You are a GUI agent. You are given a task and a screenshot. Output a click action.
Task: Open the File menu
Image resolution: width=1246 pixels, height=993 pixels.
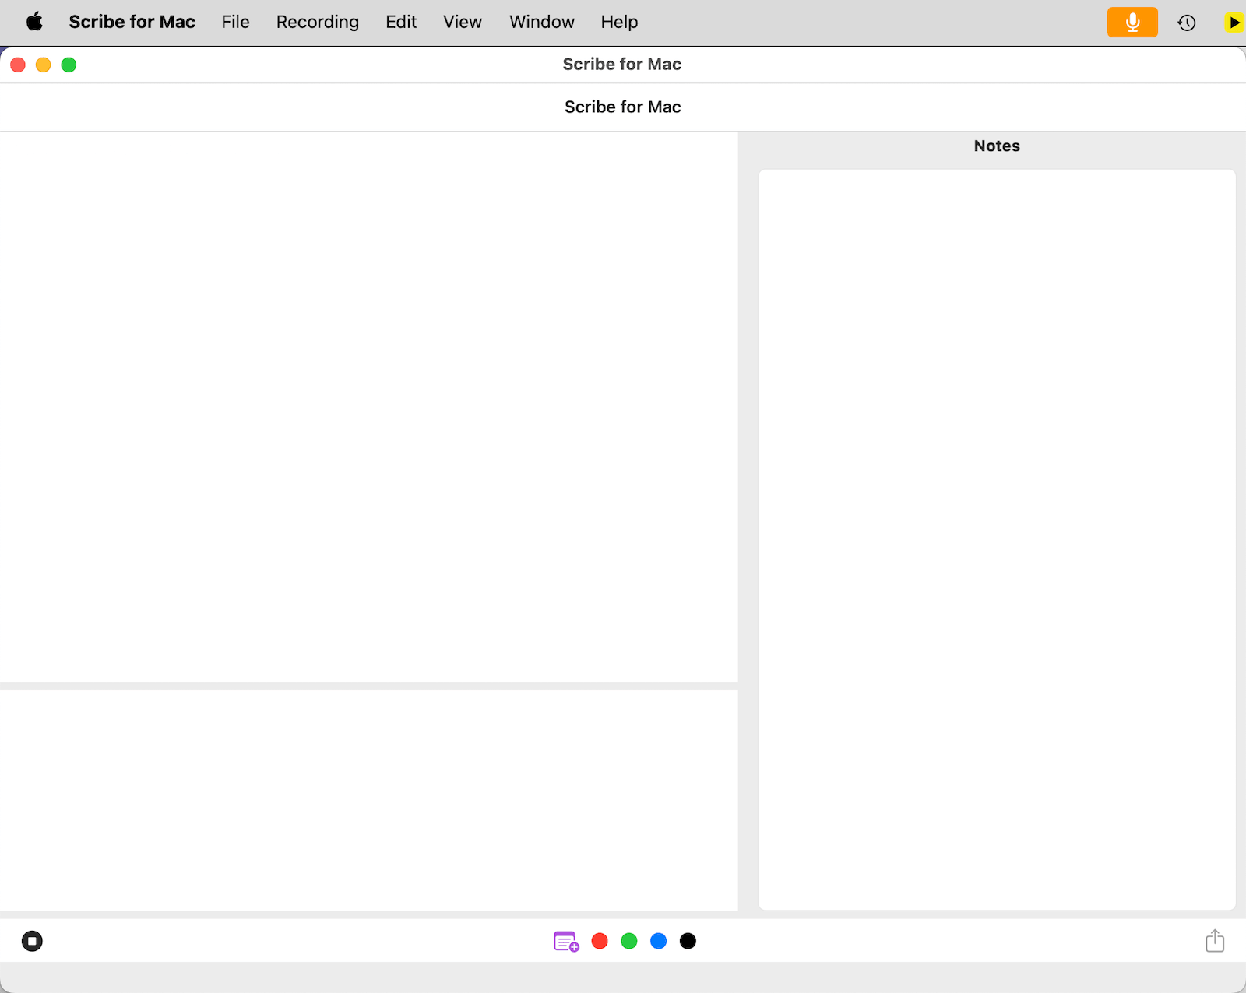coord(235,22)
